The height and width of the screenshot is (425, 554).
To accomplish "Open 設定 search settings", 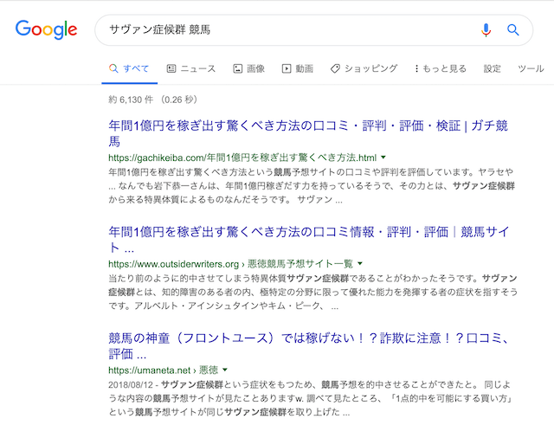I will (x=493, y=68).
